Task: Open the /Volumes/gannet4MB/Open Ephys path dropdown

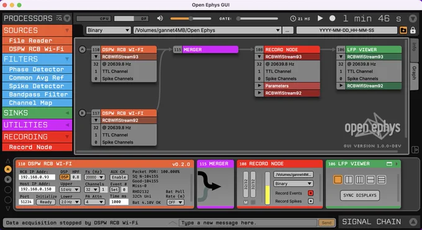Action: pyautogui.click(x=207, y=30)
